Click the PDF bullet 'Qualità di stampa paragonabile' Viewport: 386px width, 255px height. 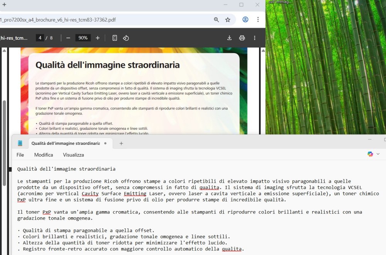(x=74, y=124)
